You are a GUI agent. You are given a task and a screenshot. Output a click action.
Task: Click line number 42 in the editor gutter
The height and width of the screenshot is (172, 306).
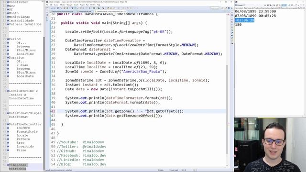[53, 111]
